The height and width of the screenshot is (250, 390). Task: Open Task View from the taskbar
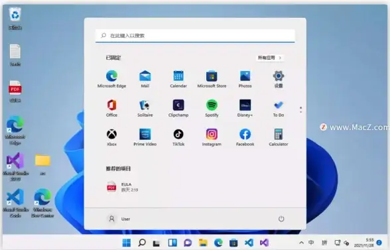[x=157, y=243]
